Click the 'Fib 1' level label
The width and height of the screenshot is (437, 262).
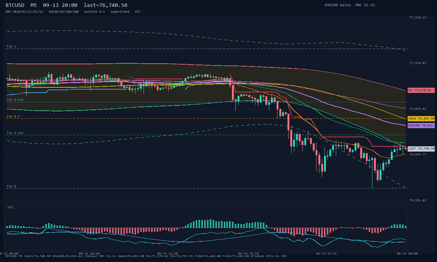click(12, 46)
